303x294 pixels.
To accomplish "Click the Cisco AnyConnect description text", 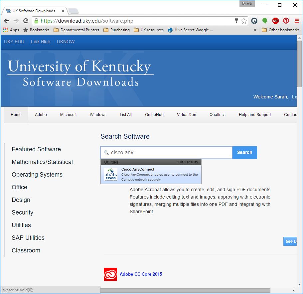I will [x=159, y=177].
